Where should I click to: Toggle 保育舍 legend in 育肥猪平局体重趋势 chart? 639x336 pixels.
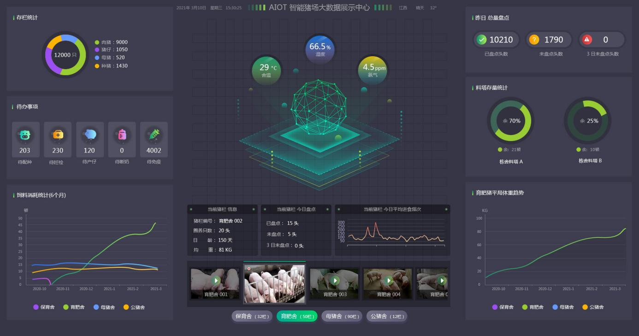click(503, 307)
